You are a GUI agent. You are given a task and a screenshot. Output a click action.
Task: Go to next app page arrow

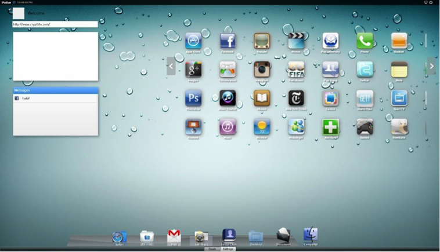coord(431,66)
